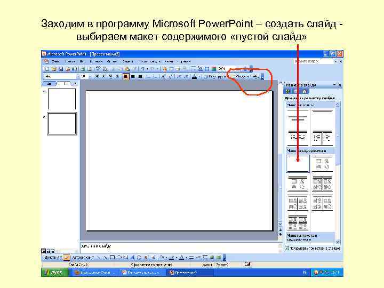Select the Rectangle drawing tool
The image size is (384, 288).
[x=112, y=258]
